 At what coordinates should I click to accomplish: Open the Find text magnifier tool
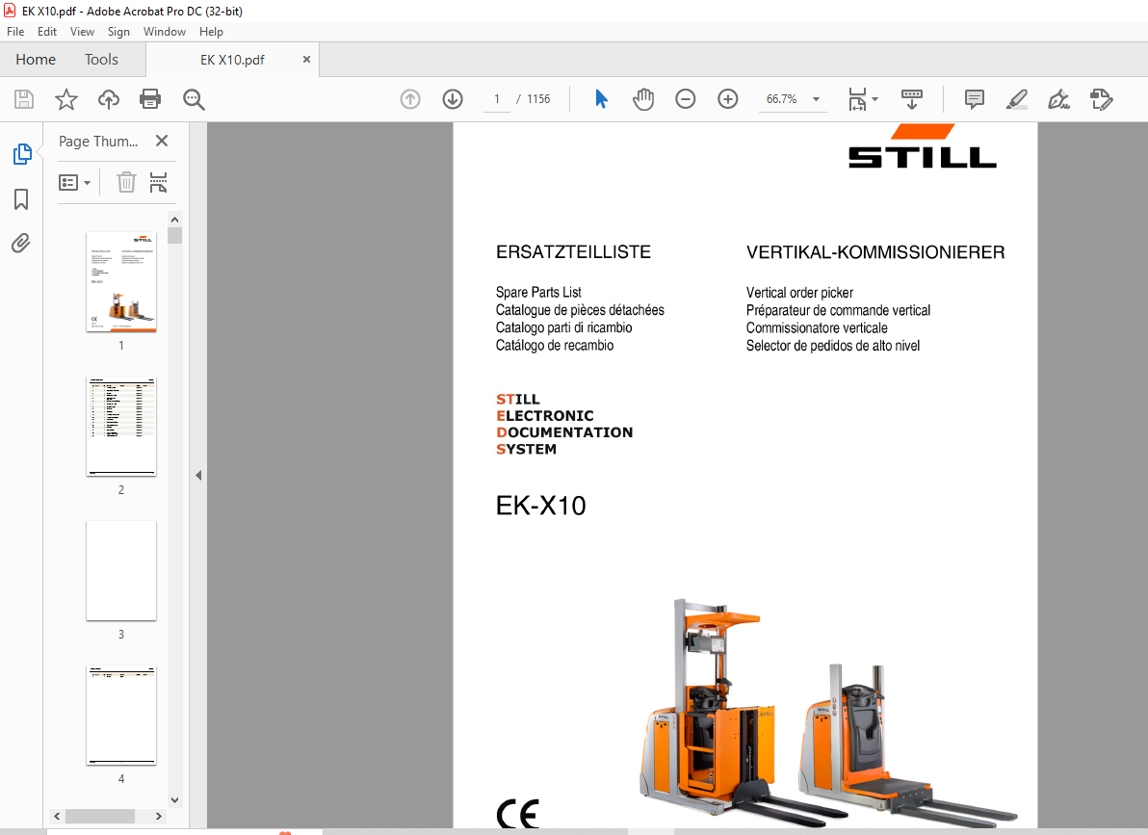(x=194, y=99)
